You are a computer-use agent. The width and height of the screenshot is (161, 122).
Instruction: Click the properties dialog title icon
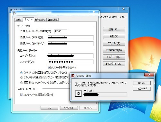point(14,13)
